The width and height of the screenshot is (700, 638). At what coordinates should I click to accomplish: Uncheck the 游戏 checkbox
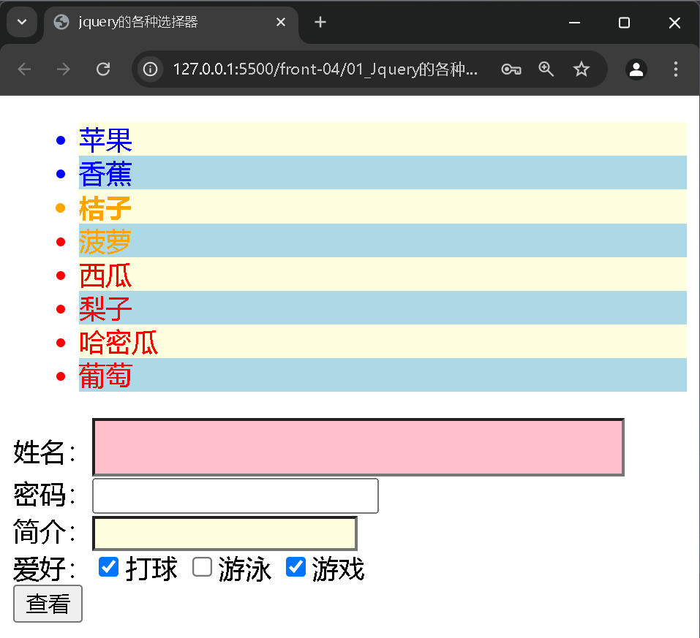point(296,567)
